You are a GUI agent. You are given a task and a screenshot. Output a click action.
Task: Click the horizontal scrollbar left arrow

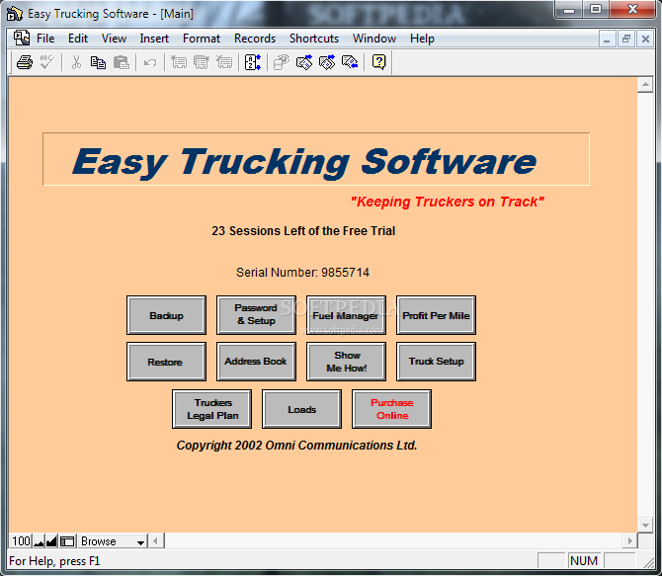click(x=156, y=541)
